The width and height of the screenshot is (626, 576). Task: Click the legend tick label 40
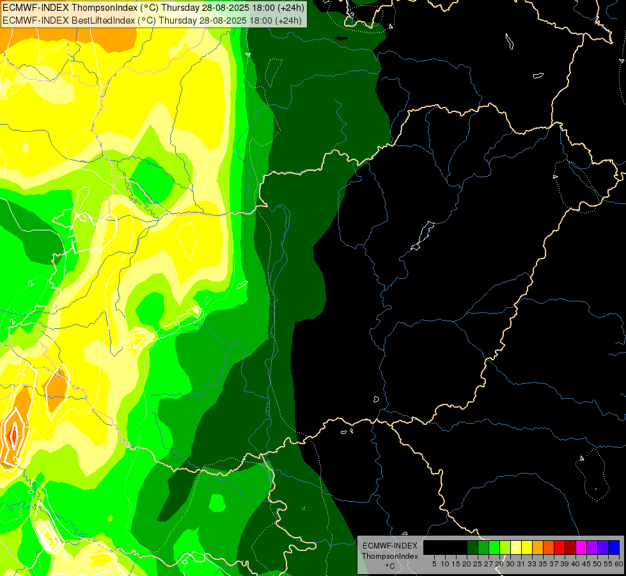pyautogui.click(x=575, y=564)
